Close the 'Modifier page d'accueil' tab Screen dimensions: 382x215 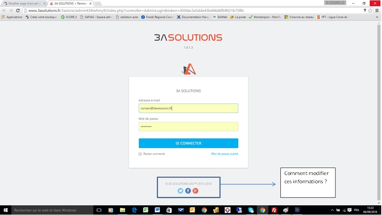click(44, 4)
